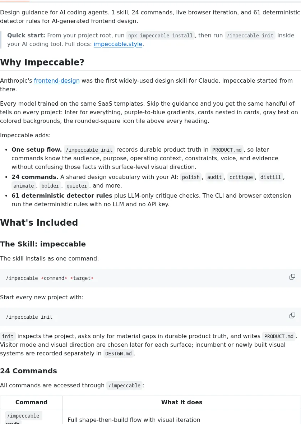Click the What it does column header
Screen dimensions: 301x424
(x=182, y=402)
